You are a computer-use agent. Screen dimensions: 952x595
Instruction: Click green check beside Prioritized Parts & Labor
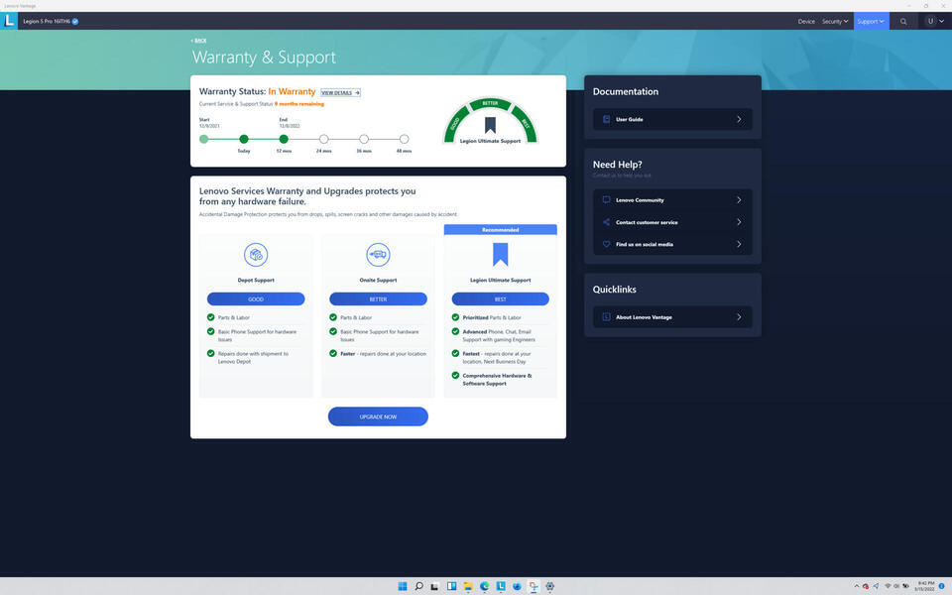(x=455, y=317)
